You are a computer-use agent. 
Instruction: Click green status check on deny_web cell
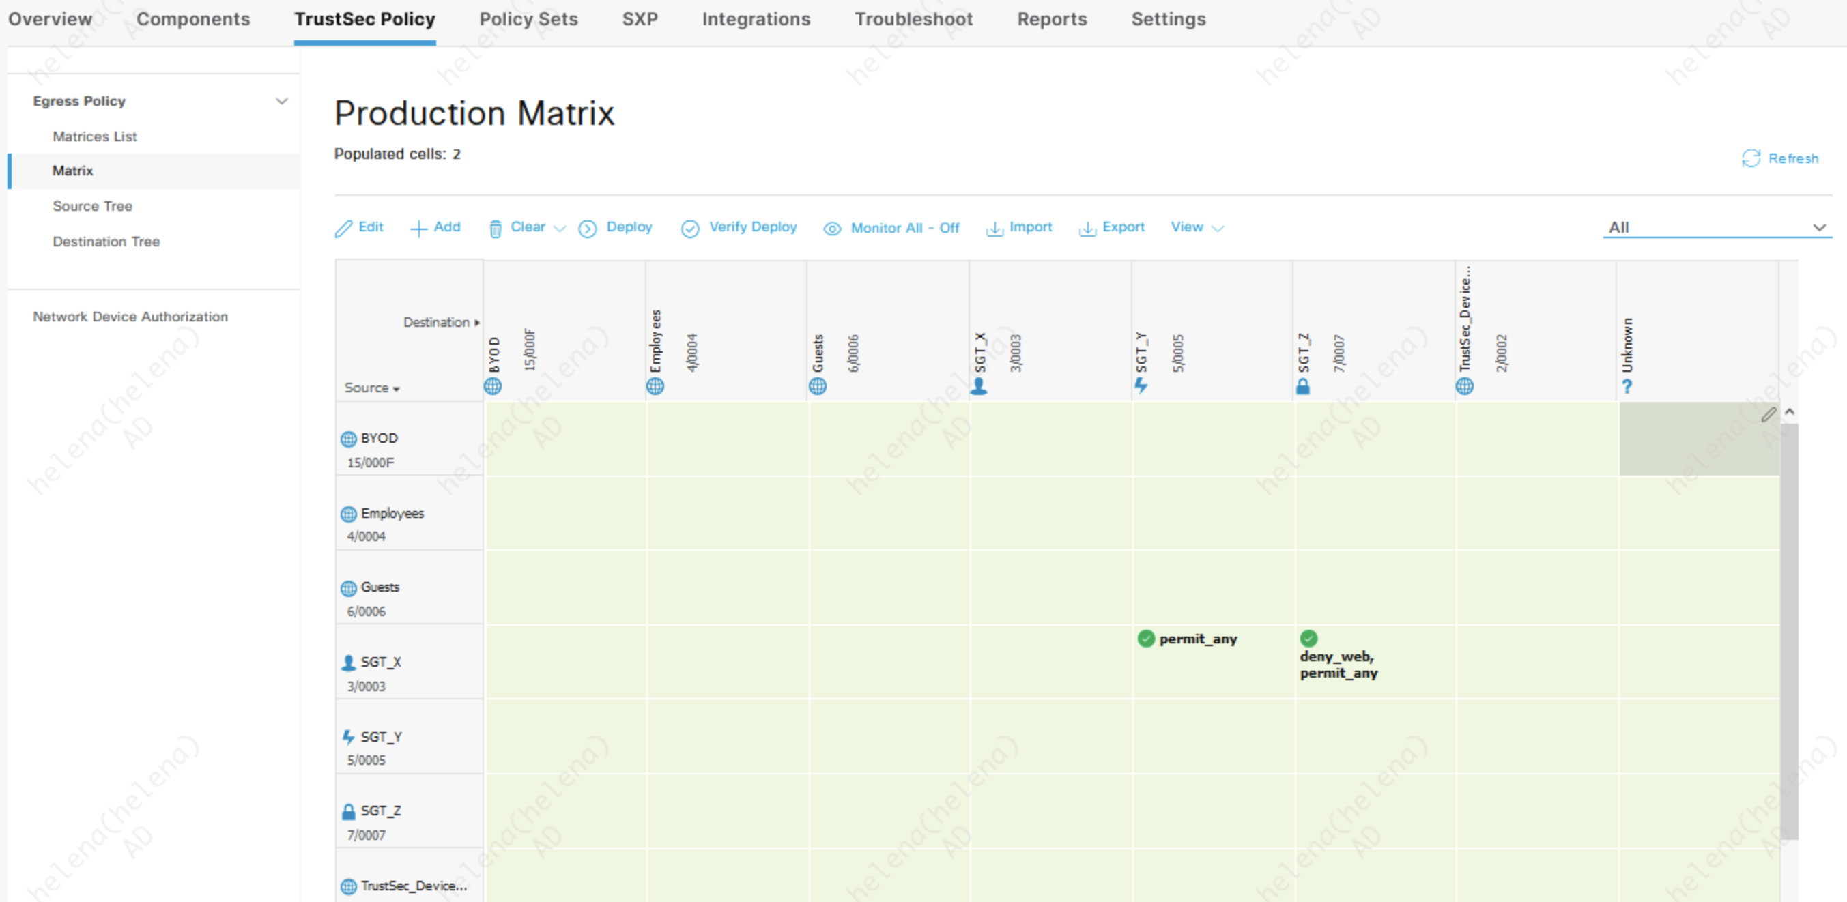(1308, 637)
